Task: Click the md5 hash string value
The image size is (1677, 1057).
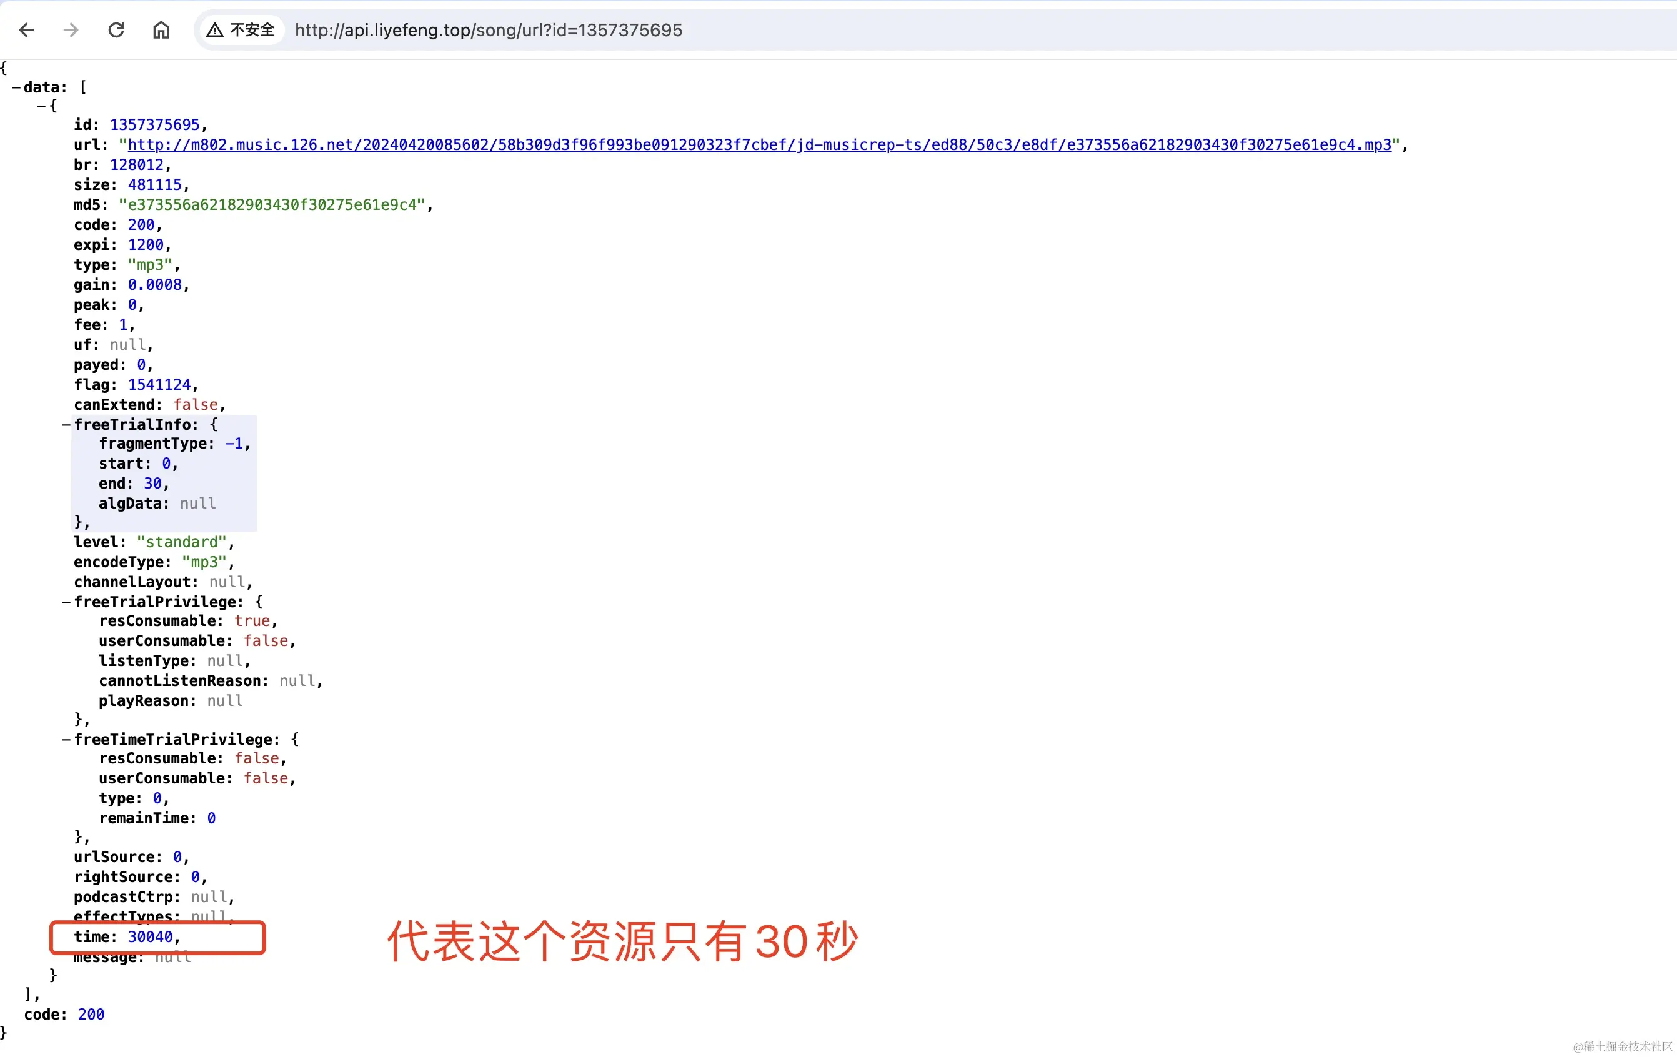Action: point(272,205)
